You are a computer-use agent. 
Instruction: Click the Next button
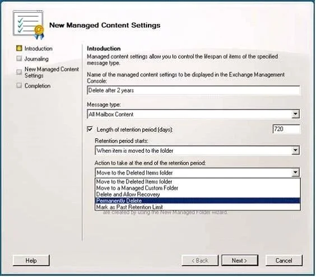click(240, 261)
